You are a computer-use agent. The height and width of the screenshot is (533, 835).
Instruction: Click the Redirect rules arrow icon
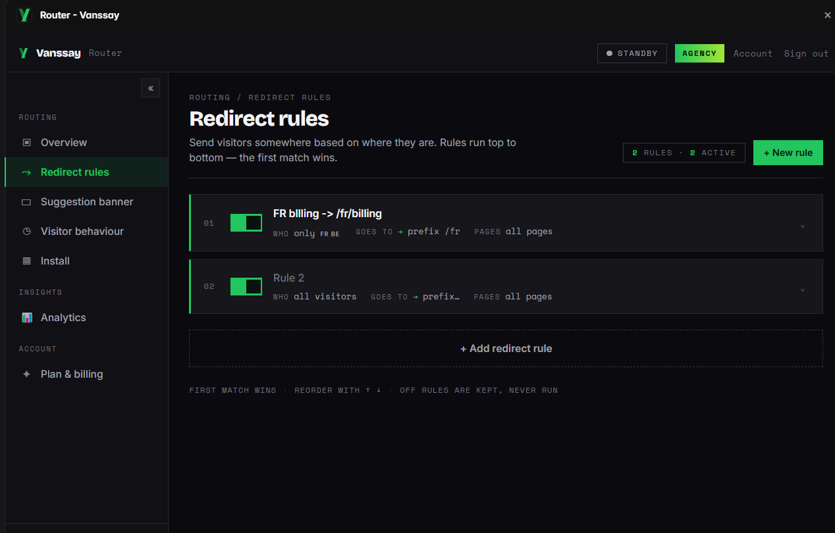[27, 172]
